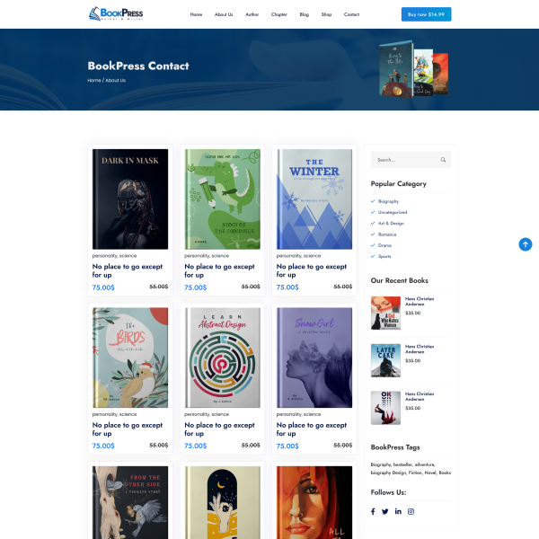Screen dimensions: 539x539
Task: Open the OK recent book thumbnail
Action: pos(385,408)
